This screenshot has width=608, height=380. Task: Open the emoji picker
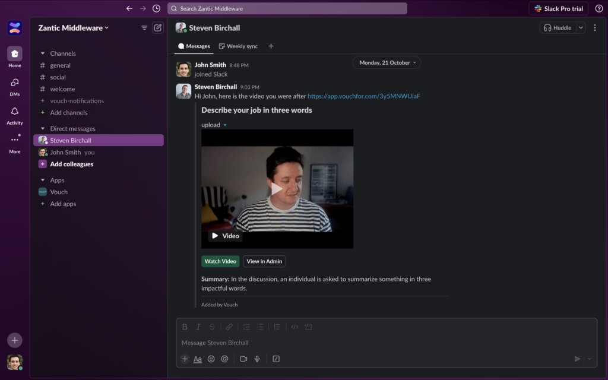tap(211, 359)
